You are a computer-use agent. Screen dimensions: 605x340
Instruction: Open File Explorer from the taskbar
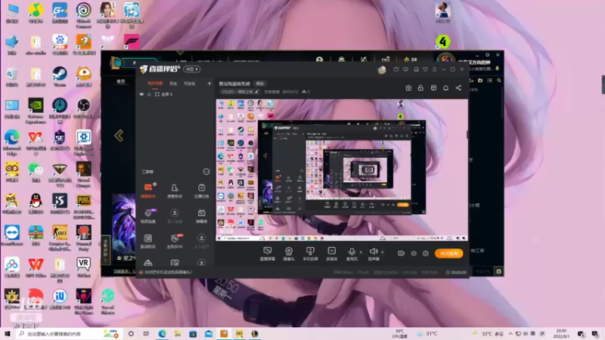178,333
